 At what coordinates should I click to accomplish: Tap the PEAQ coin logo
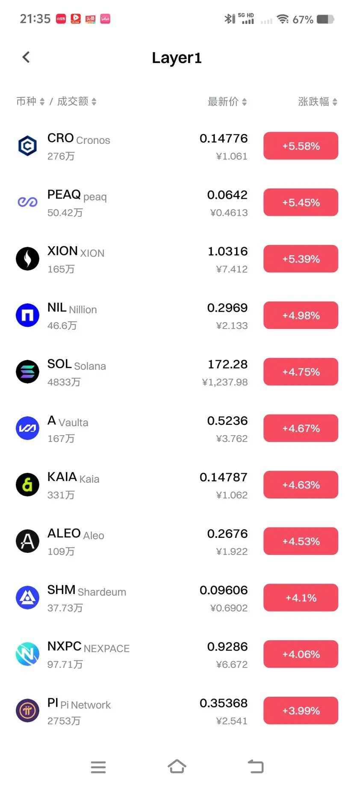(27, 202)
